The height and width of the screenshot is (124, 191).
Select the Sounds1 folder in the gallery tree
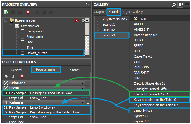[108, 24]
